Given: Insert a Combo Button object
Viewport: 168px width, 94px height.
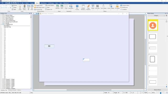Looking at the screenshot, I should coord(50,5).
